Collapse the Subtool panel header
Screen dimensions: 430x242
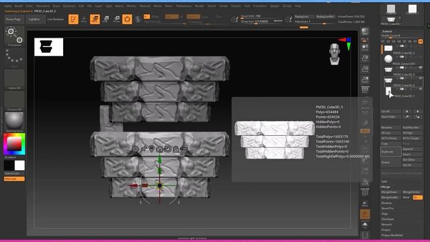point(387,32)
